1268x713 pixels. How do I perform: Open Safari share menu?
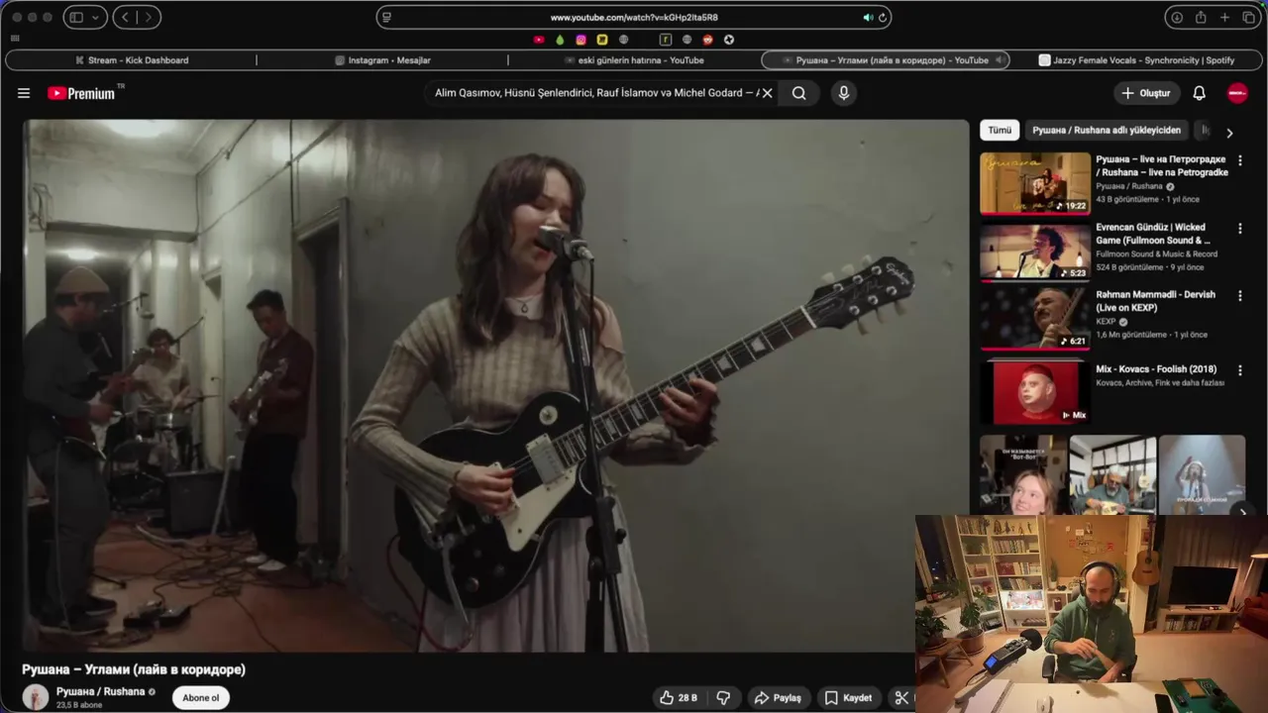(x=1201, y=17)
